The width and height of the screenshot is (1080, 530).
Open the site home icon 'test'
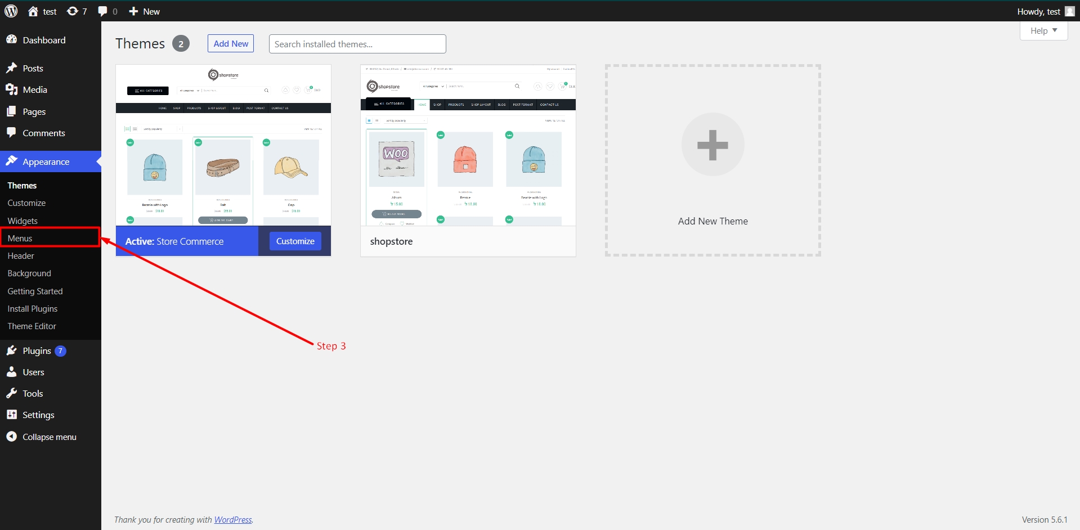point(33,11)
